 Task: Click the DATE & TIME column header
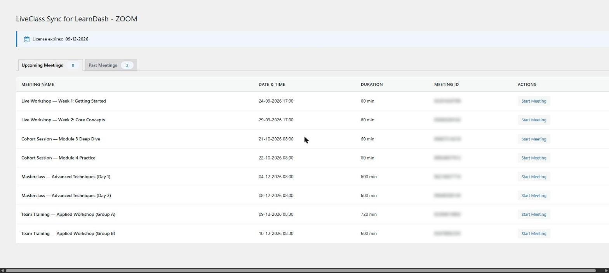click(x=272, y=84)
